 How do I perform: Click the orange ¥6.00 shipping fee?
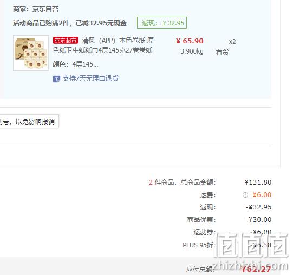click(x=262, y=195)
